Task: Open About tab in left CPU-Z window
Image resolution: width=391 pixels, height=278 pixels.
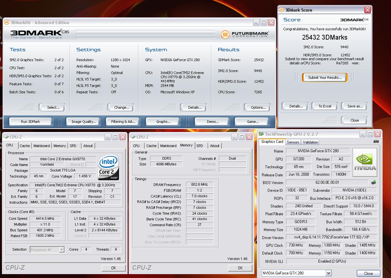Action: click(x=88, y=146)
